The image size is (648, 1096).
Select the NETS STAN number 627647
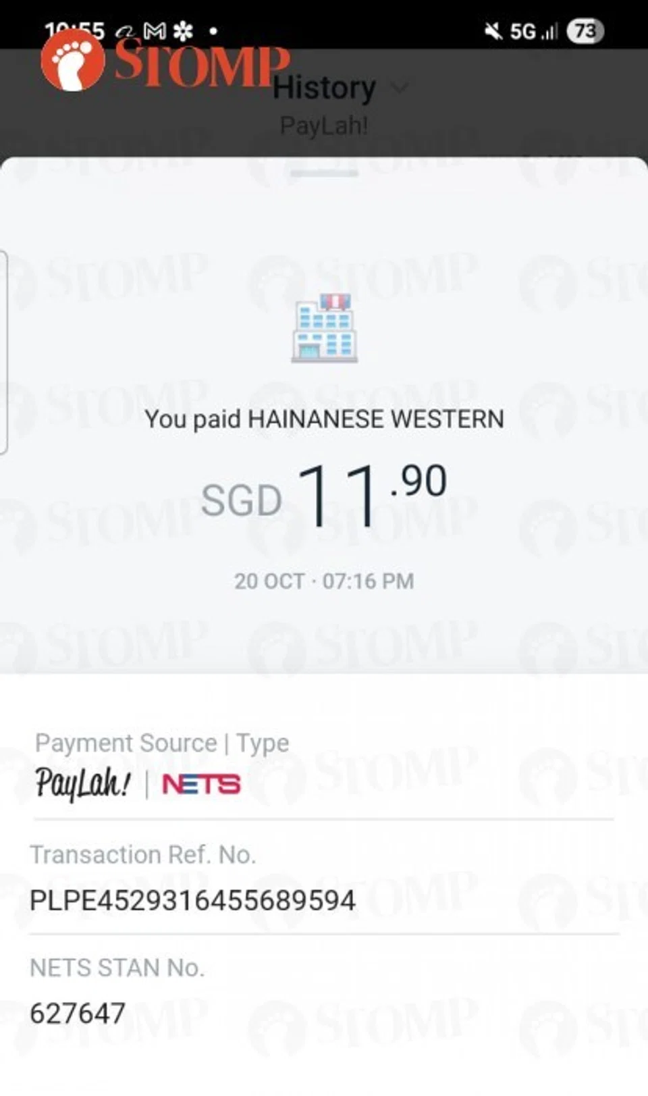click(78, 1013)
